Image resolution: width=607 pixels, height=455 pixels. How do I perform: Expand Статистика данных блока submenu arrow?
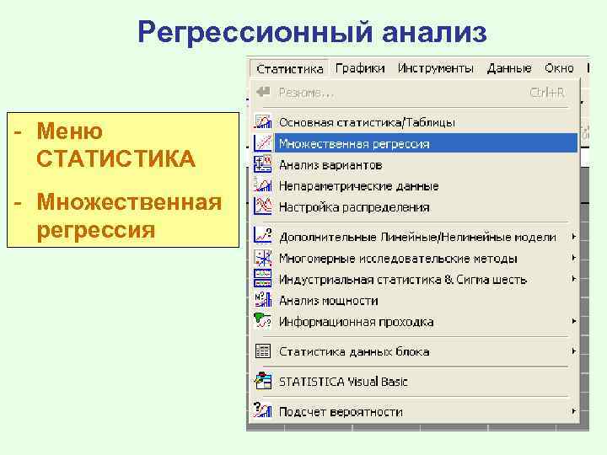click(574, 351)
